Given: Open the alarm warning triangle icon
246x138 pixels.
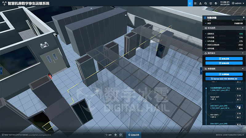Looking at the screenshot, I should [200, 3].
